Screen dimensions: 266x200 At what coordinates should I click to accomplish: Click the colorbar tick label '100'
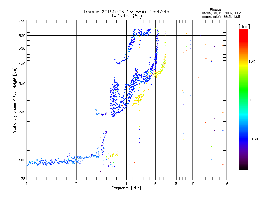252,61
